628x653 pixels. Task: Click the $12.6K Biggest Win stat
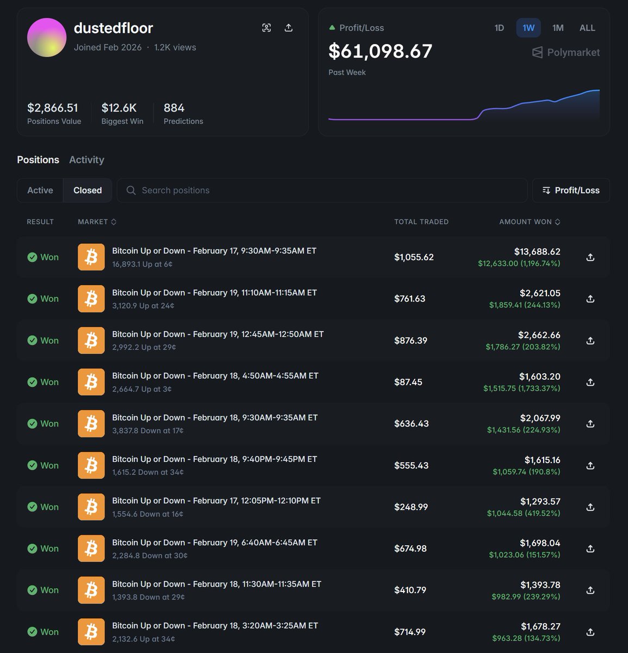(x=119, y=108)
